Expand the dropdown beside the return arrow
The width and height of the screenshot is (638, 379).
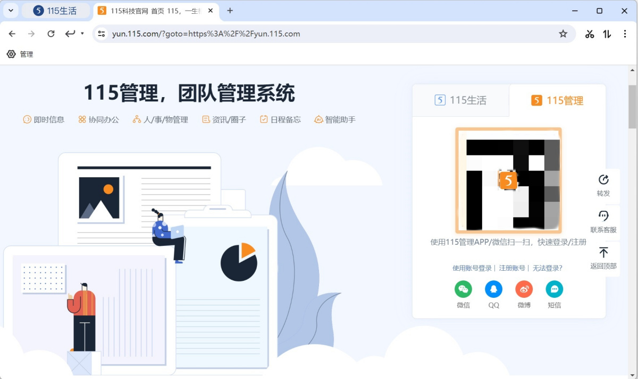click(x=82, y=34)
